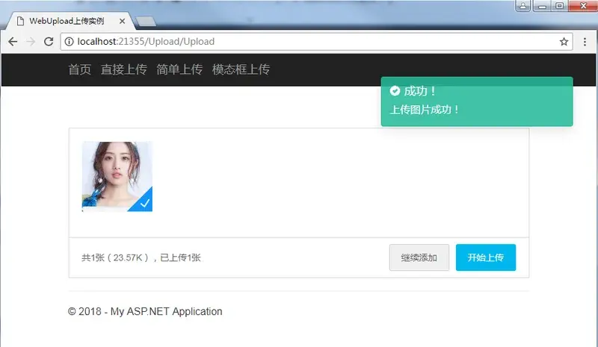This screenshot has width=598, height=347.
Task: Click the 上传图片成功 notification toast
Action: 476,109
